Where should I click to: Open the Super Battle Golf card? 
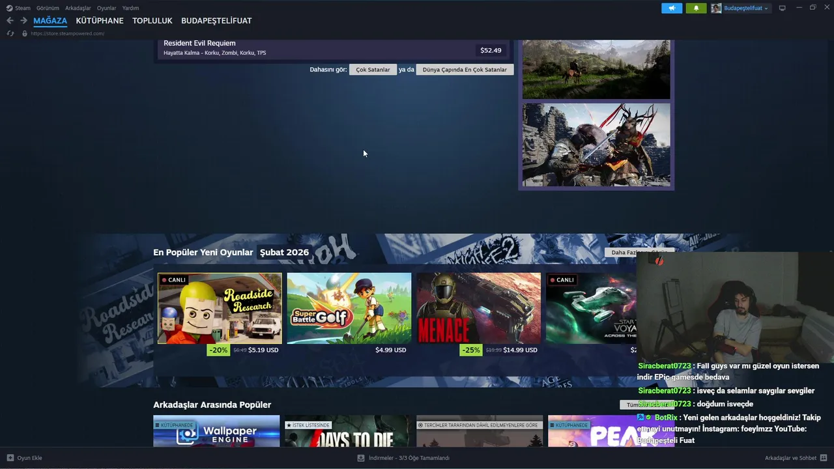[349, 308]
